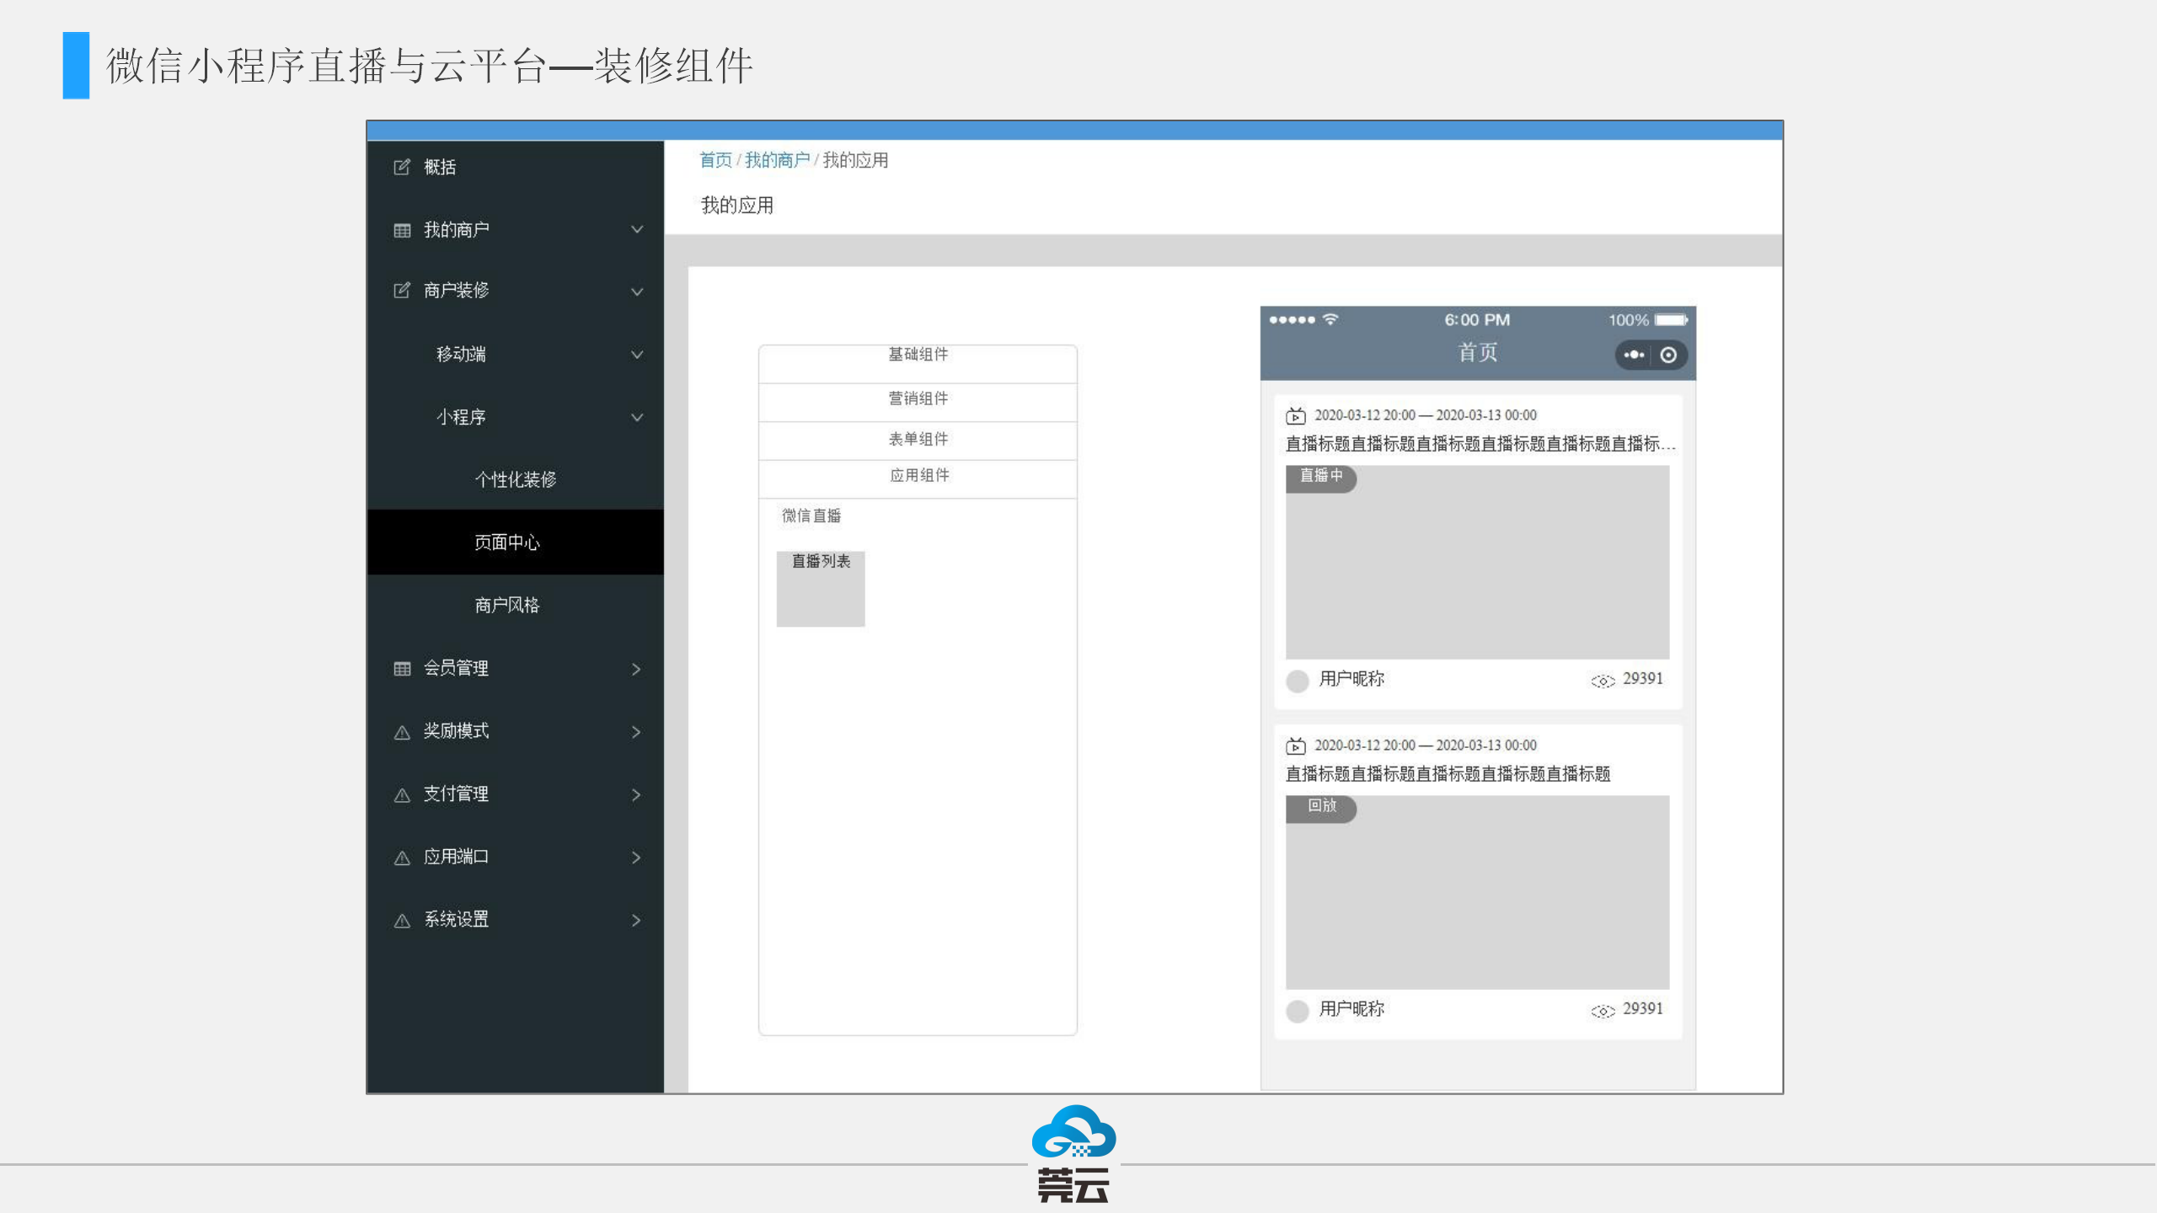Click 29391 view count on second card
The image size is (2157, 1213).
coord(1642,1009)
